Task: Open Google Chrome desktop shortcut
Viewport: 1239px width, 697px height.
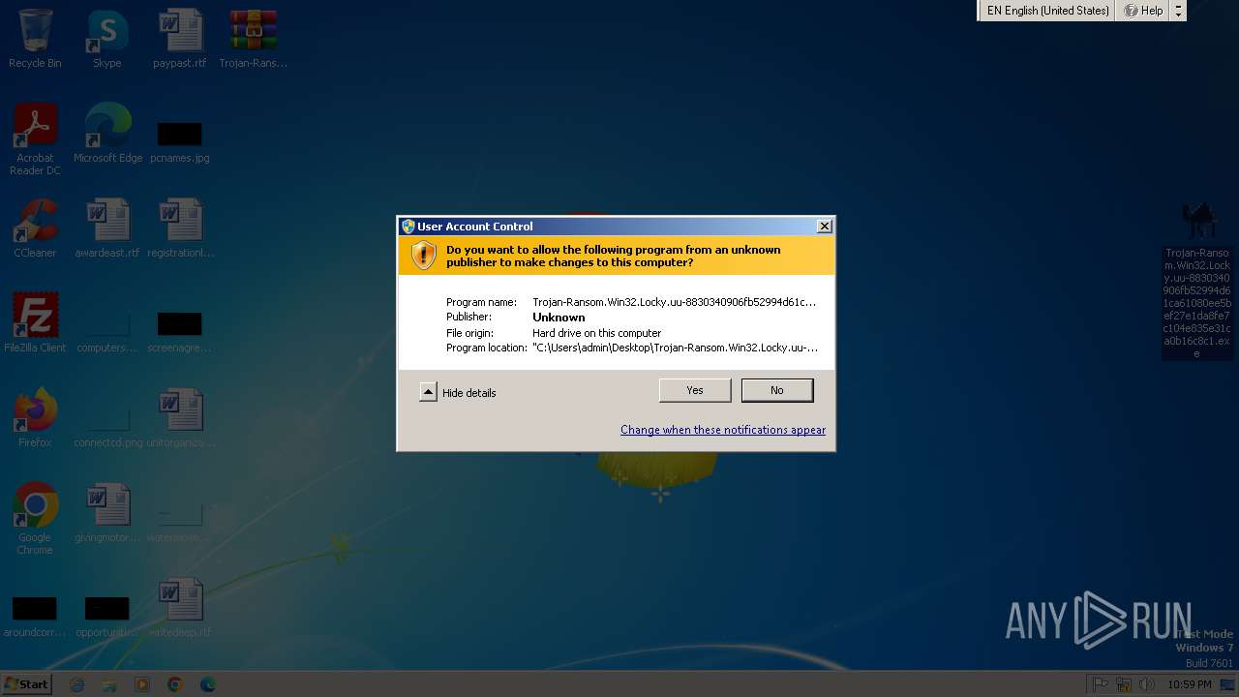Action: [35, 519]
